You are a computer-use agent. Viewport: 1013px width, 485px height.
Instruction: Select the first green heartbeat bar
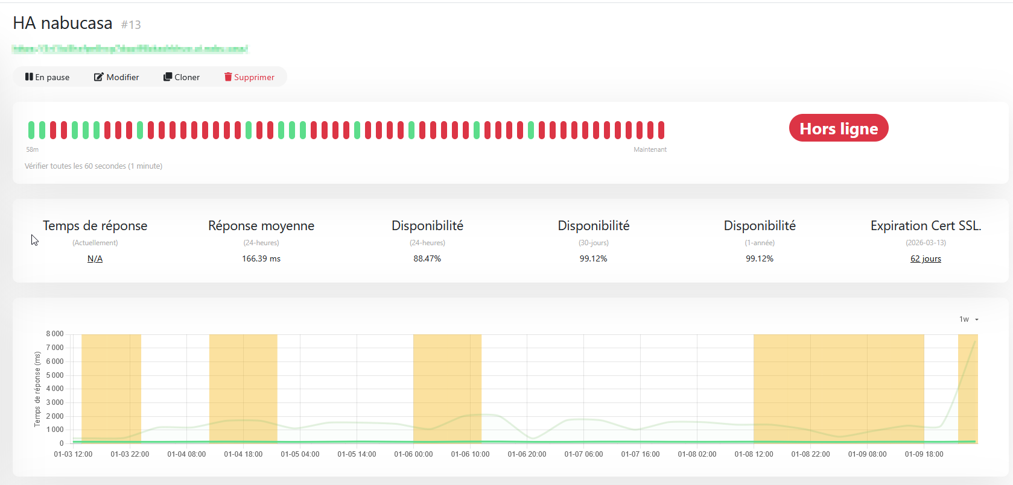pos(31,130)
